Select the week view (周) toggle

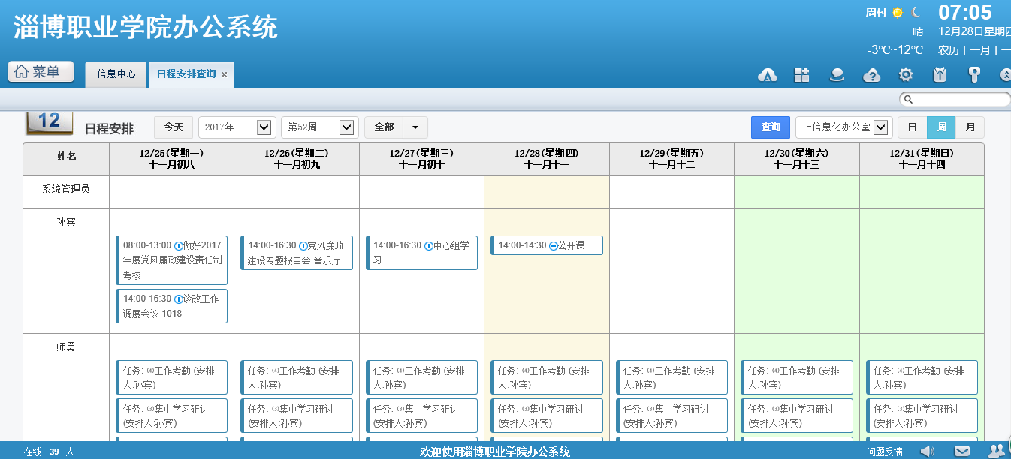(941, 127)
